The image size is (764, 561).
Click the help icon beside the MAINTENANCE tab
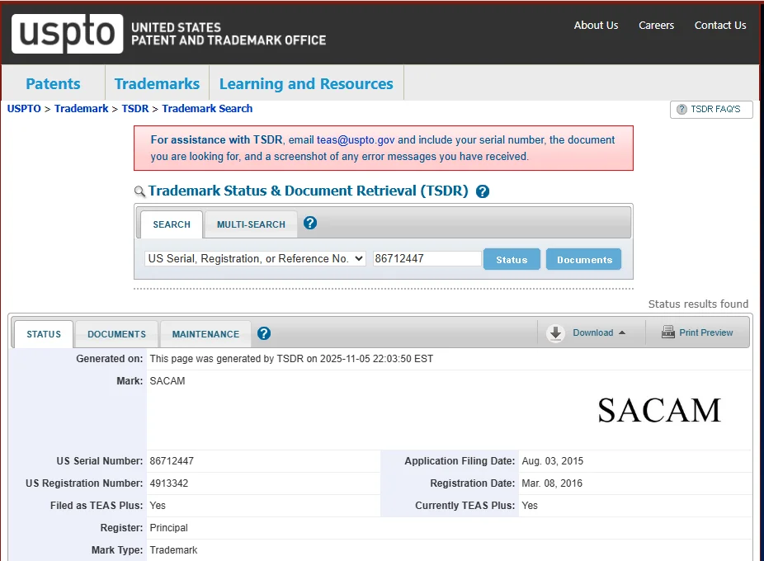tap(263, 333)
